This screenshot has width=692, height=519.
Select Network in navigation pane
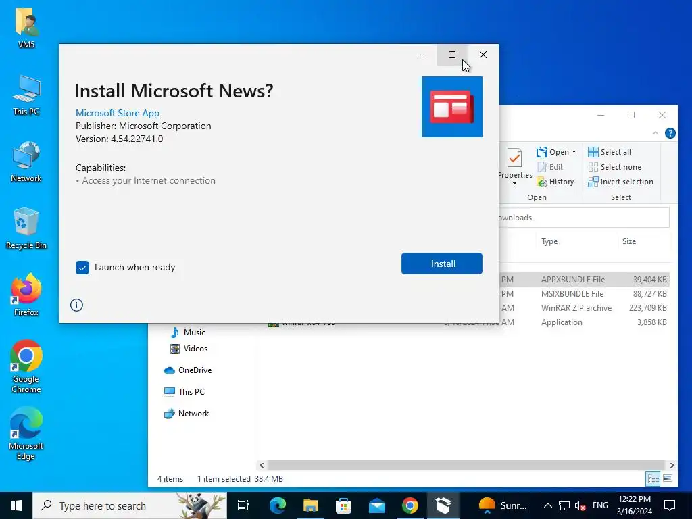click(x=187, y=414)
